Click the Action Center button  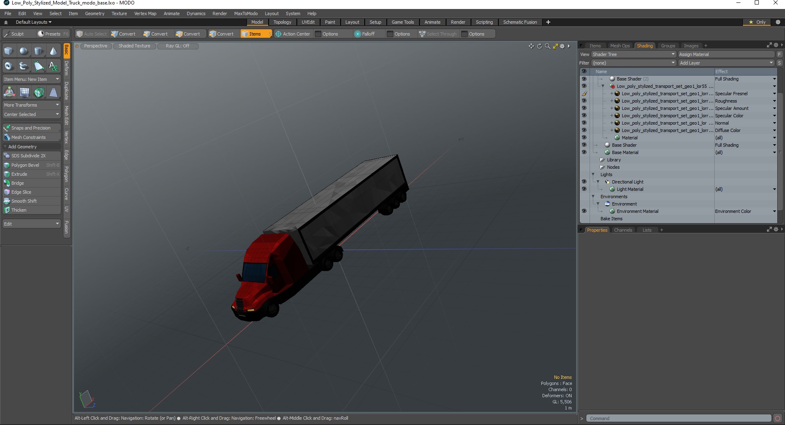click(x=293, y=34)
